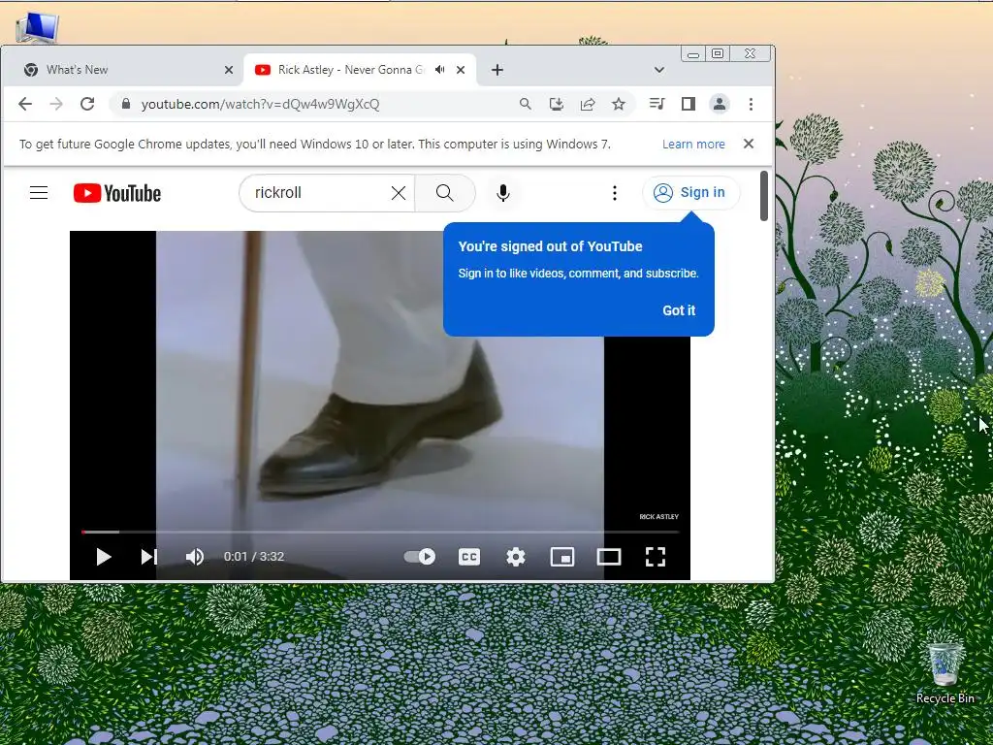Select the Rick Astley YouTube tab
The height and width of the screenshot is (745, 993).
(360, 70)
